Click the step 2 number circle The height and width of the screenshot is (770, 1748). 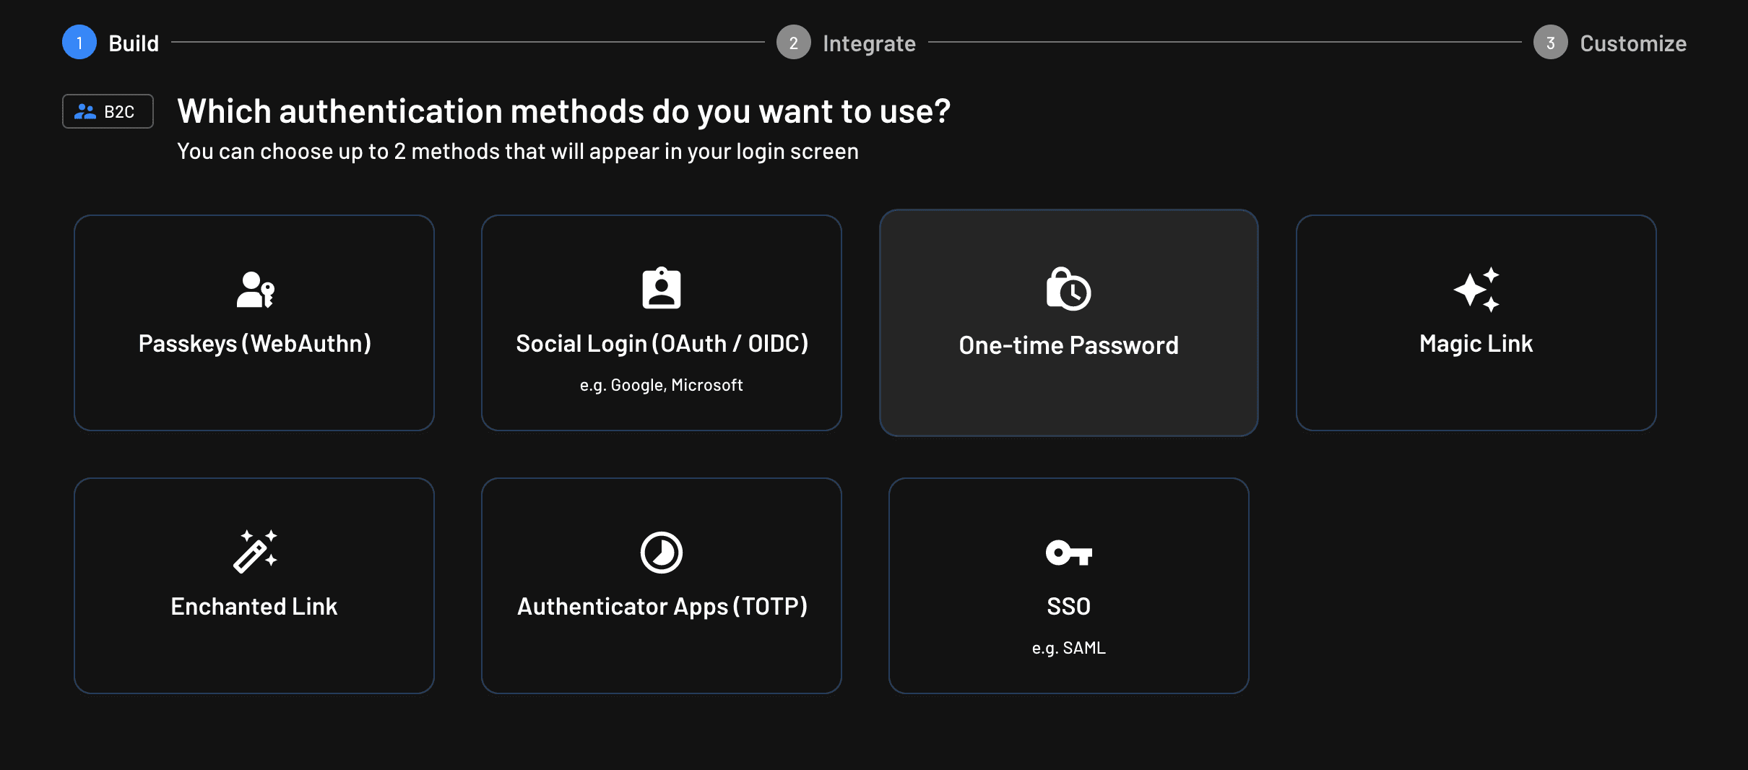(x=793, y=43)
